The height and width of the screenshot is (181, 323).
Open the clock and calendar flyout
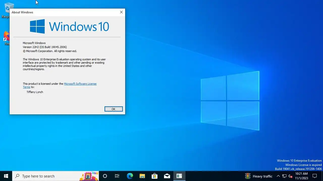[x=301, y=176]
